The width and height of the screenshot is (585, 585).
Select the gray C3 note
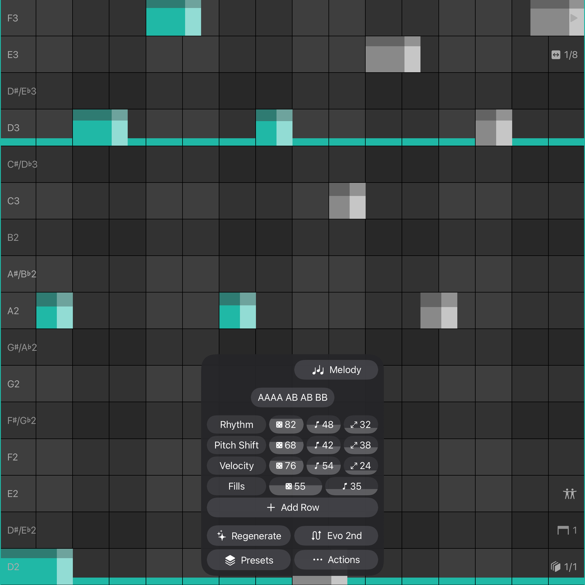pyautogui.click(x=347, y=201)
